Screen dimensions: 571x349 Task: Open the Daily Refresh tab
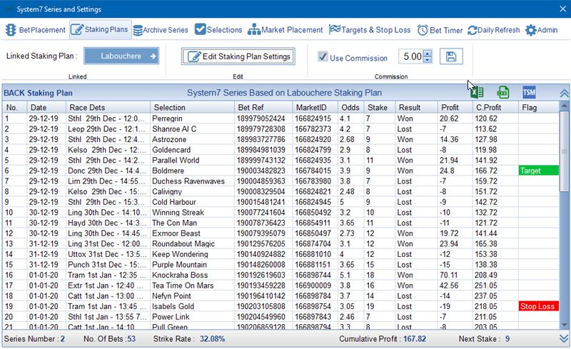point(494,30)
